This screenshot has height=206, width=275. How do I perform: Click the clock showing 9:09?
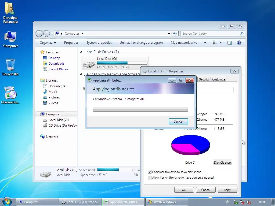point(262,202)
